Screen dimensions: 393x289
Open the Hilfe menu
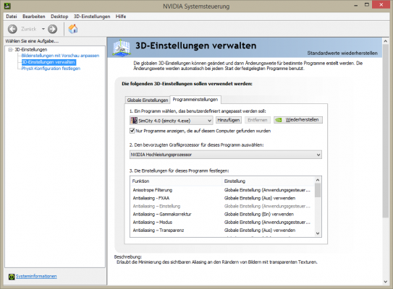(121, 17)
